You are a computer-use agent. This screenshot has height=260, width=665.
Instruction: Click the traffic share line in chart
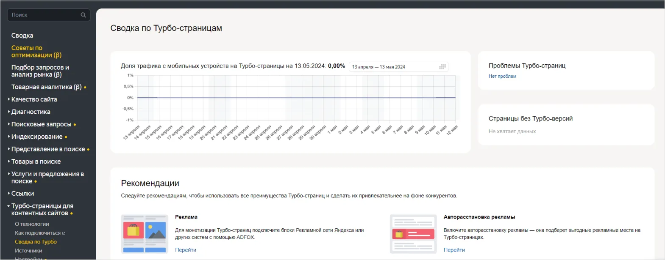[x=297, y=98]
